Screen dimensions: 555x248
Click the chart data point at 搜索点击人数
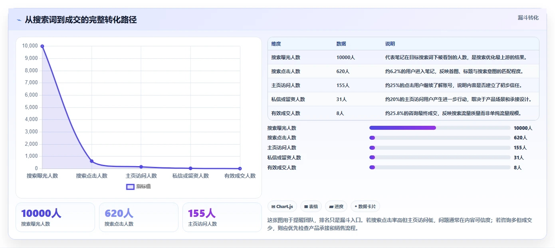(x=92, y=161)
